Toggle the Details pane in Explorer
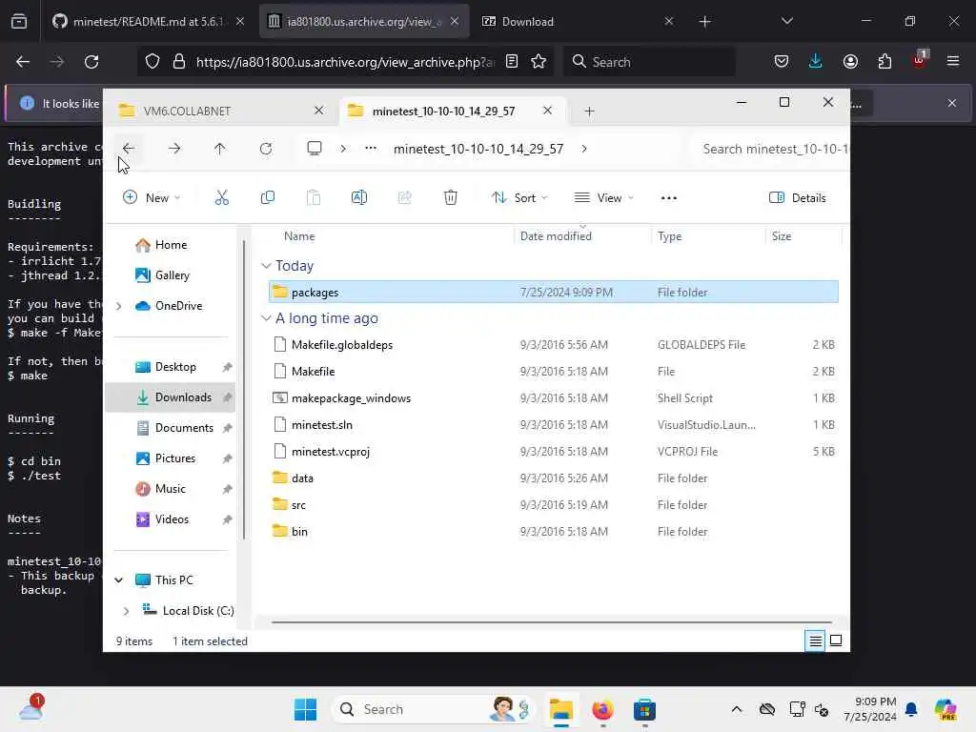This screenshot has height=732, width=976. (798, 198)
